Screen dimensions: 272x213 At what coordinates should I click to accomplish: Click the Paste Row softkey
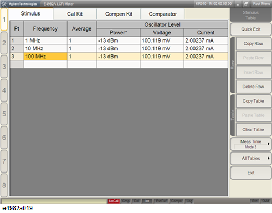(253, 58)
